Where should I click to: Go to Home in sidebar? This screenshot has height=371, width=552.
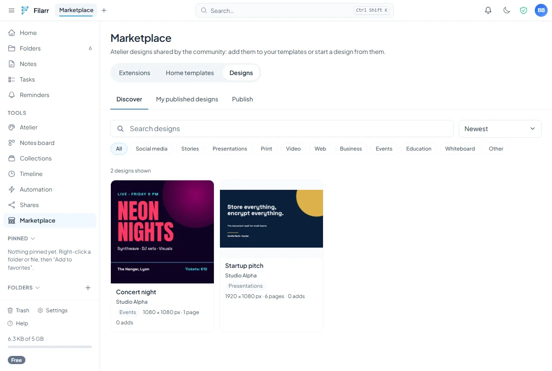(50, 33)
